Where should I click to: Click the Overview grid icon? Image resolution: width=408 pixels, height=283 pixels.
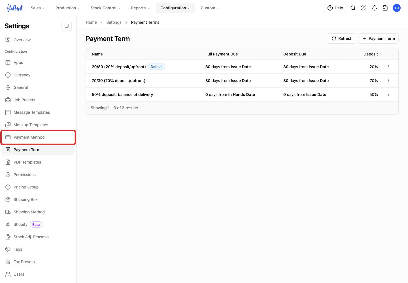[x=8, y=40]
